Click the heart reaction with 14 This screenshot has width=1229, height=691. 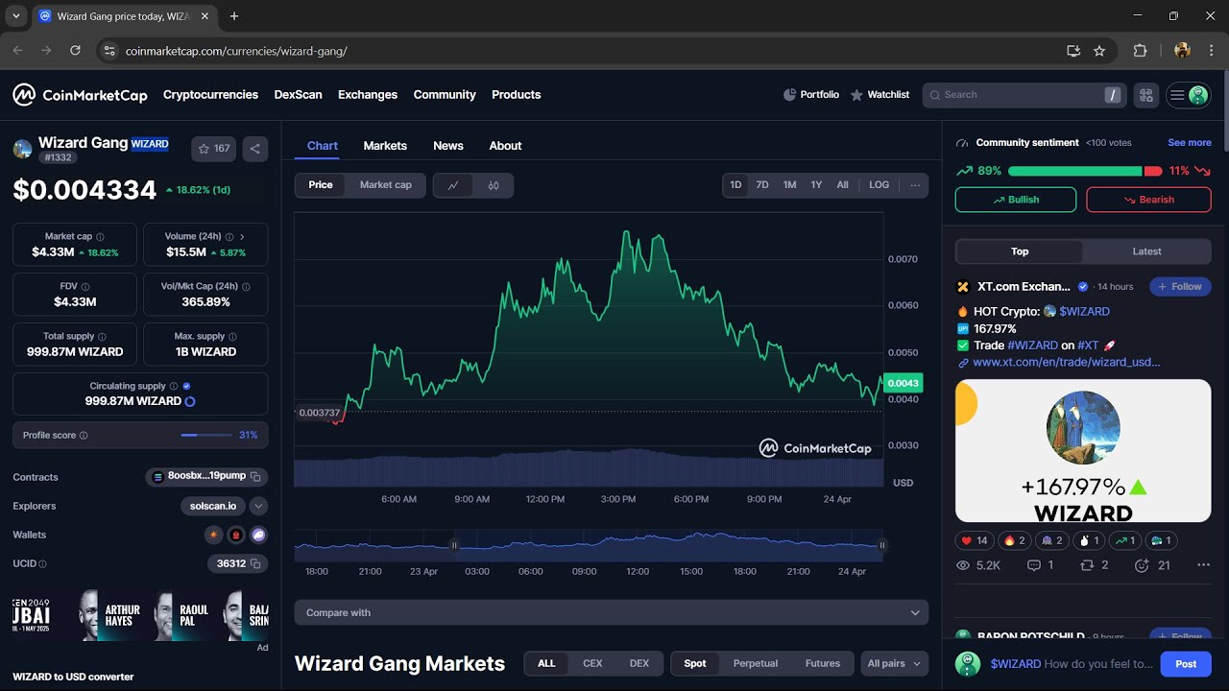tap(975, 540)
